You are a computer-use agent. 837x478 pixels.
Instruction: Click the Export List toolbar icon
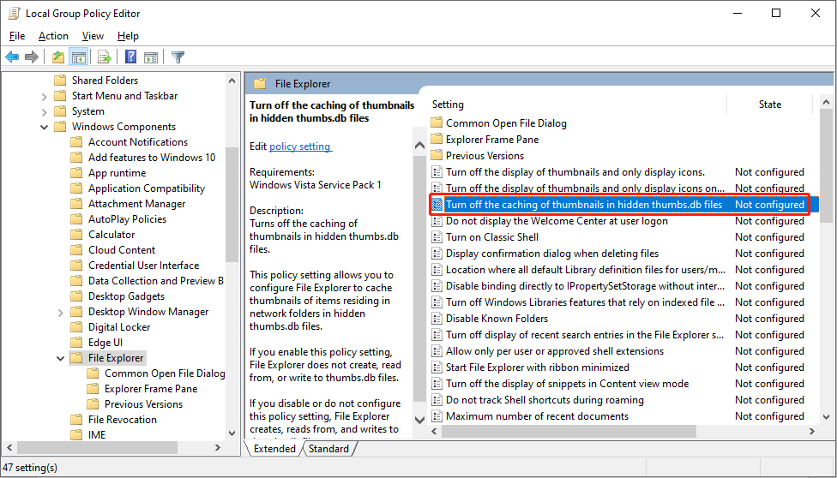coord(105,57)
